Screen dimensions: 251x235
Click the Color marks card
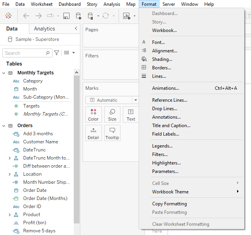click(x=93, y=114)
